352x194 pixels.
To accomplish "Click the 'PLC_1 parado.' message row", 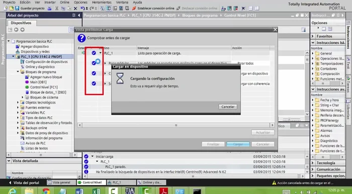I will click(195, 167).
